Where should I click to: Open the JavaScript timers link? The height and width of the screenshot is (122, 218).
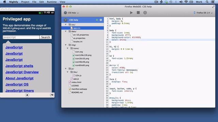[x=20, y=90]
